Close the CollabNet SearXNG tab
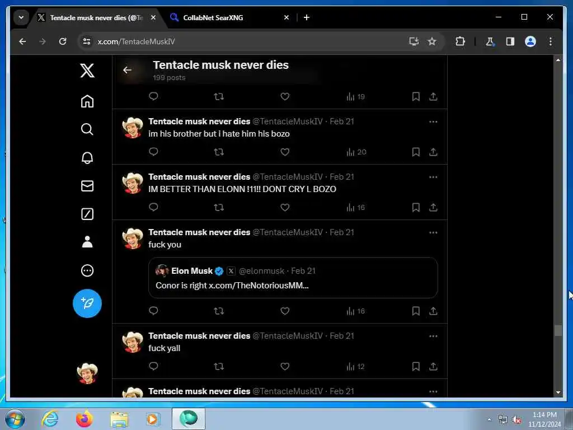The height and width of the screenshot is (430, 573). pyautogui.click(x=286, y=17)
